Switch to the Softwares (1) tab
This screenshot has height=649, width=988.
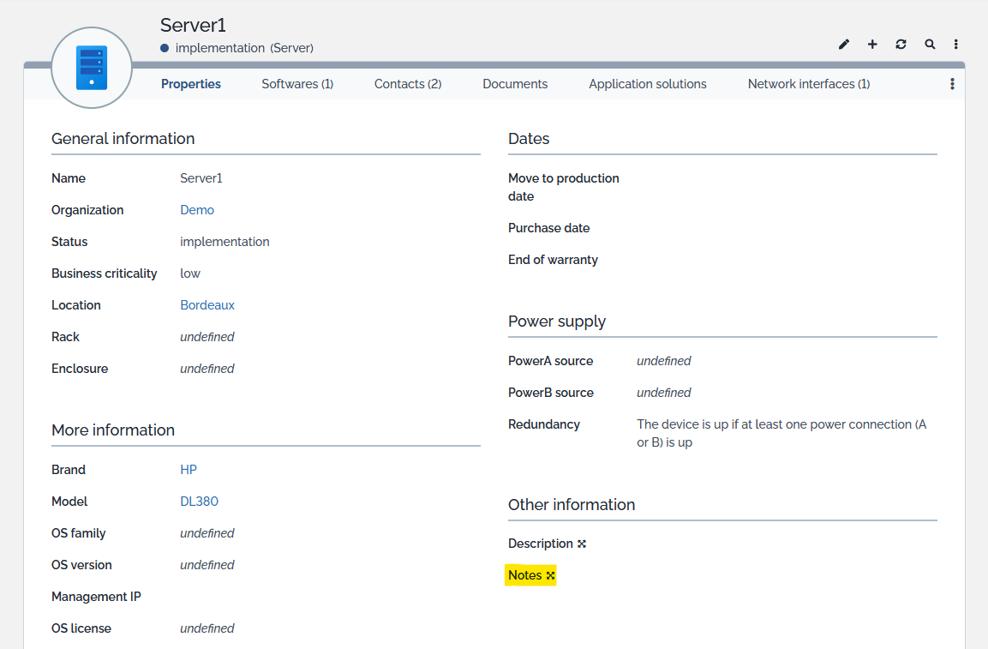(297, 84)
